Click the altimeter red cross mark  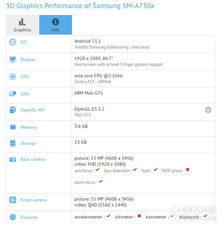click(139, 216)
